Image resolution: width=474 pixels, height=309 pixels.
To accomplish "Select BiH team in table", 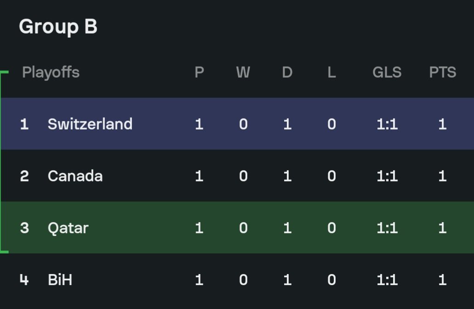I will (60, 280).
